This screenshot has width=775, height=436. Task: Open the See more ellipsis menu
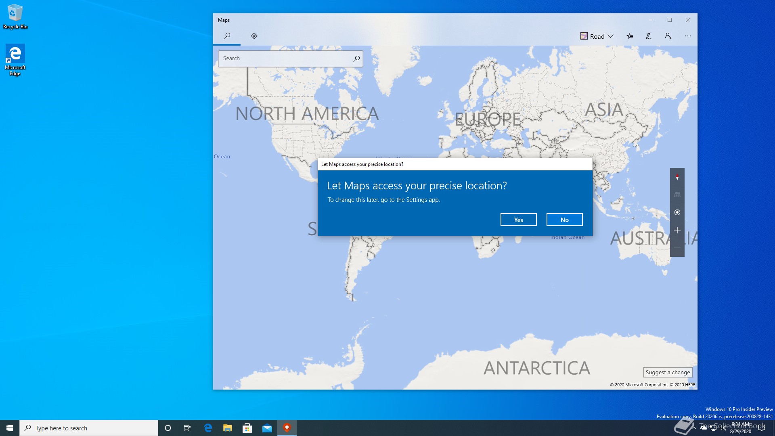[x=688, y=36]
